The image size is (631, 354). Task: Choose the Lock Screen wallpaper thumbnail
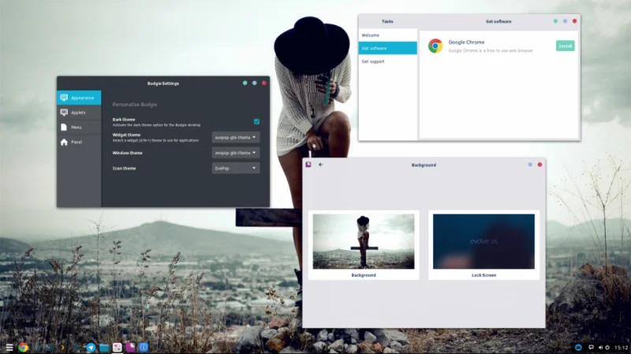click(x=484, y=242)
